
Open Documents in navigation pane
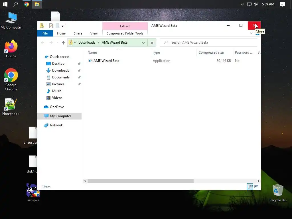[x=61, y=77]
